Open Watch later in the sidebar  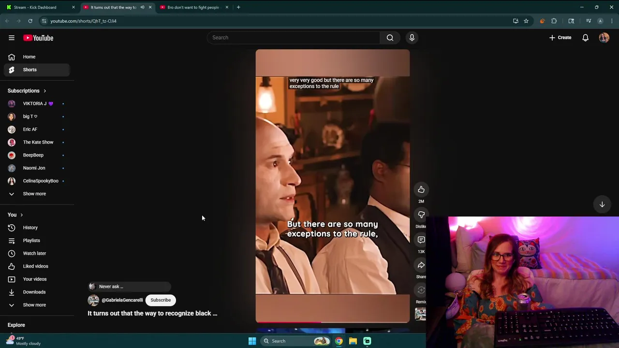click(x=37, y=253)
